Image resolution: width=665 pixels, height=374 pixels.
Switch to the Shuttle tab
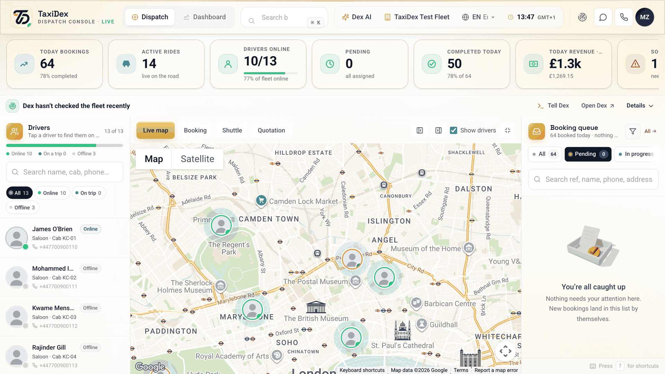[x=232, y=131]
